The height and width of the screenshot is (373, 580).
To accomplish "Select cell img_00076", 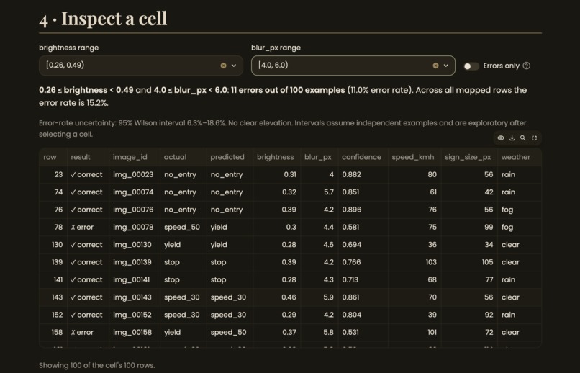I will [133, 210].
